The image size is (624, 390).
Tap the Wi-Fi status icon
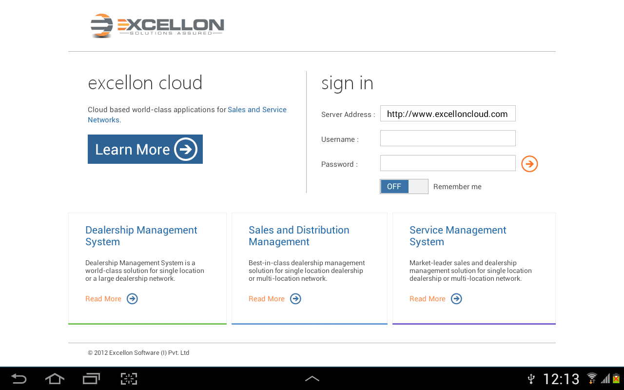pyautogui.click(x=592, y=378)
